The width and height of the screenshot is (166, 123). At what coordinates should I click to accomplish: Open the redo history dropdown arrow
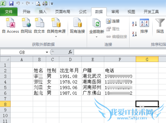(x=33, y=3)
